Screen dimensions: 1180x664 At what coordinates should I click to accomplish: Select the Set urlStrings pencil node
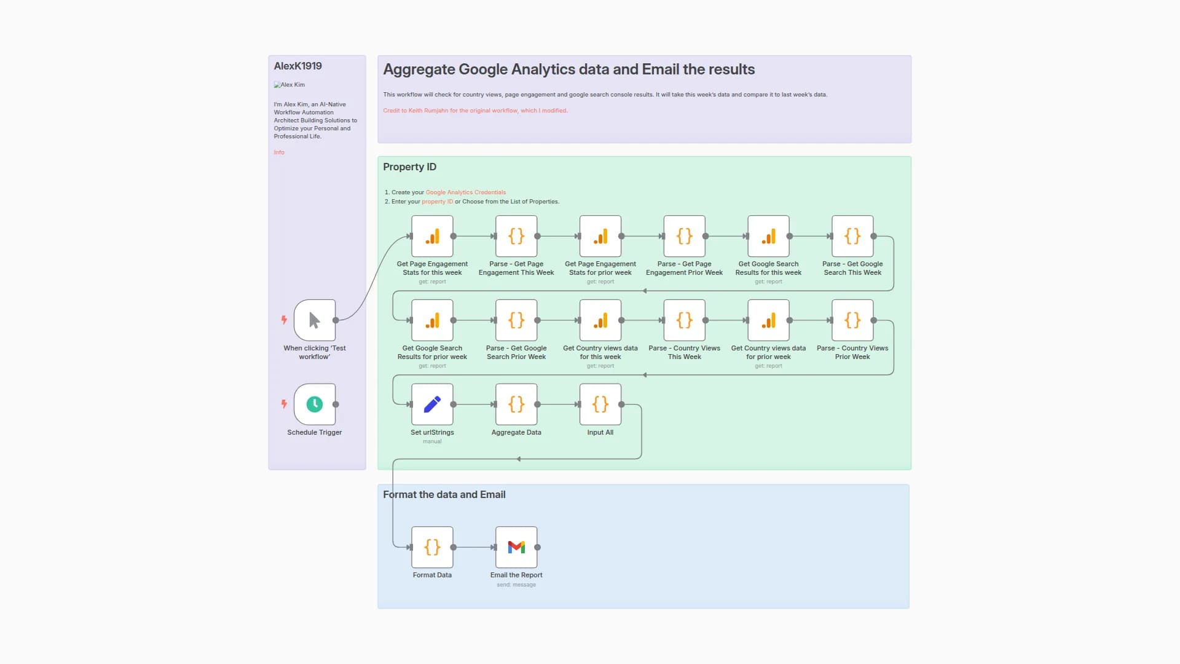(432, 405)
